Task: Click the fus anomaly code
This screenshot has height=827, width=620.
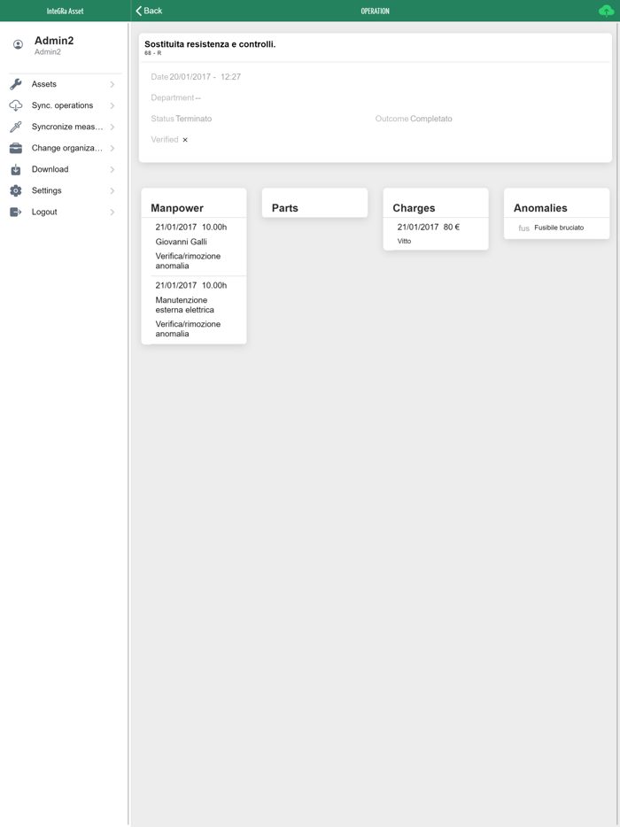Action: (523, 228)
